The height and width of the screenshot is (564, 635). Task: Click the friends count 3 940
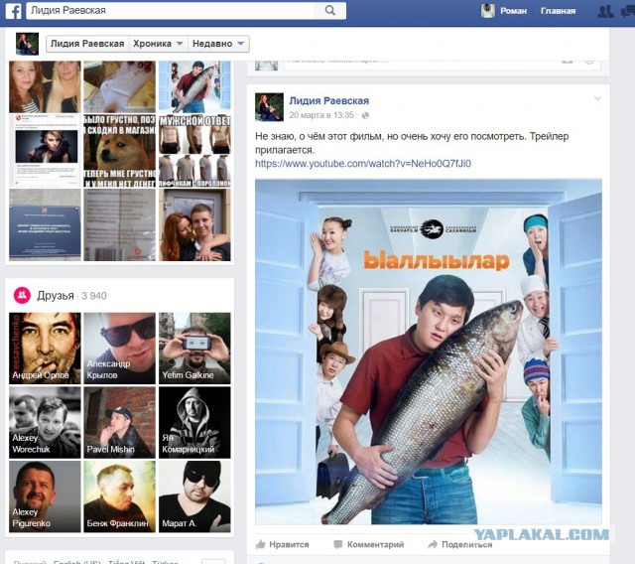click(94, 296)
